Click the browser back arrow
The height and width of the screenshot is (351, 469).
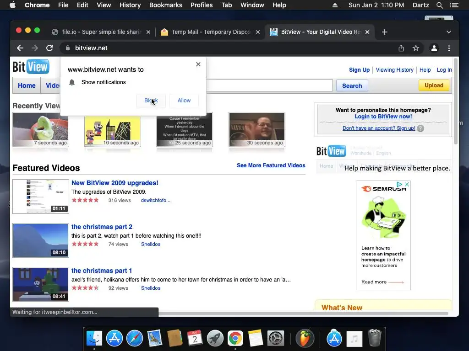(20, 48)
